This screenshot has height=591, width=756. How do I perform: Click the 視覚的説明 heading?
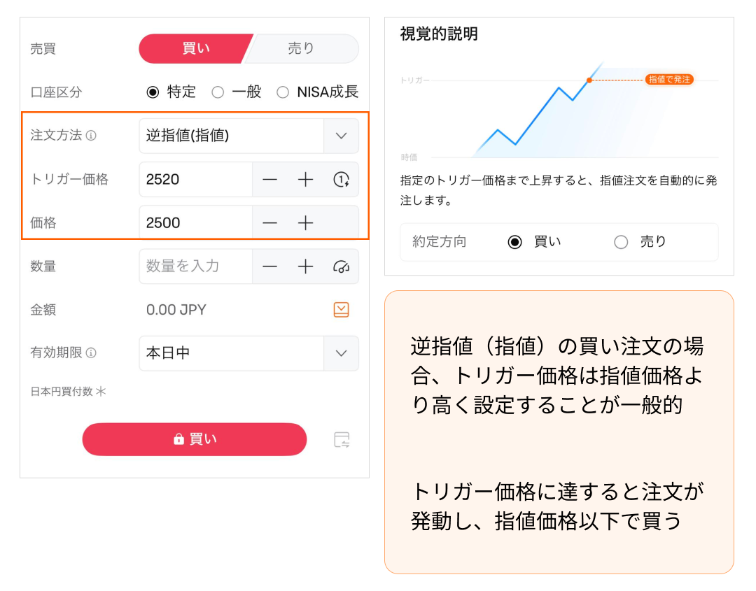[439, 34]
